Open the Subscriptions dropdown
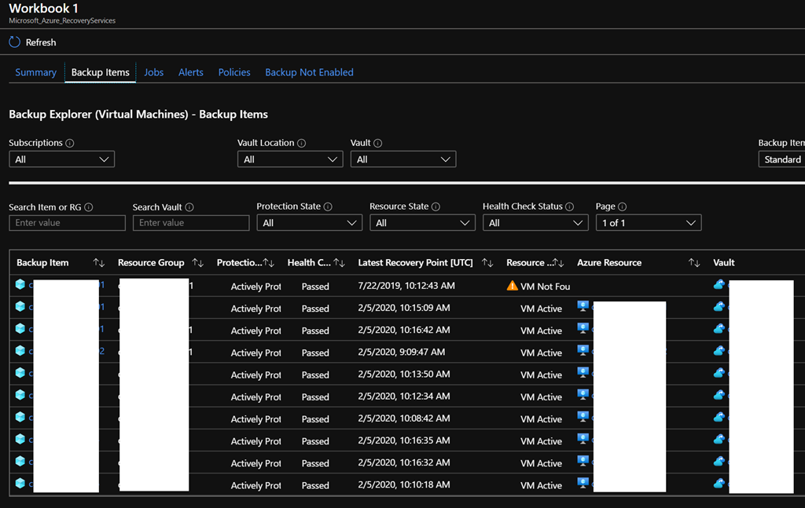The height and width of the screenshot is (508, 805). (61, 159)
